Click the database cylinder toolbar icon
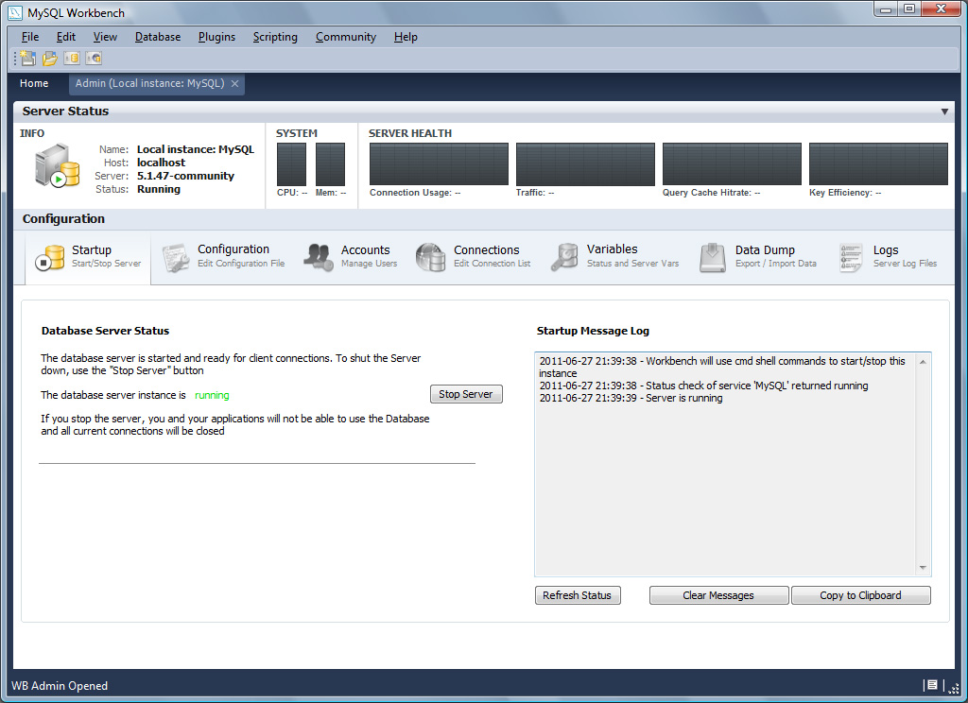The height and width of the screenshot is (703, 968). (x=72, y=58)
